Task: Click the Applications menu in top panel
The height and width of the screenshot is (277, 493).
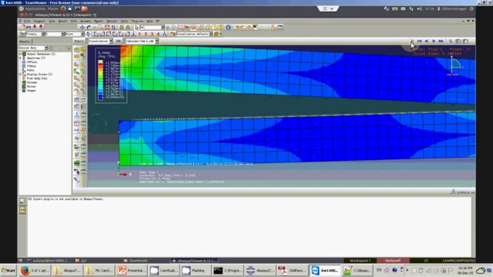Action: point(35,8)
